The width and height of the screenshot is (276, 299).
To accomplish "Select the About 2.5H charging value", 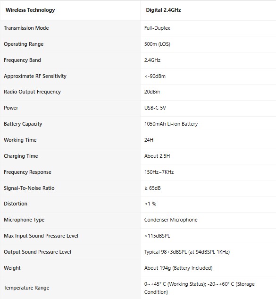I will (157, 156).
